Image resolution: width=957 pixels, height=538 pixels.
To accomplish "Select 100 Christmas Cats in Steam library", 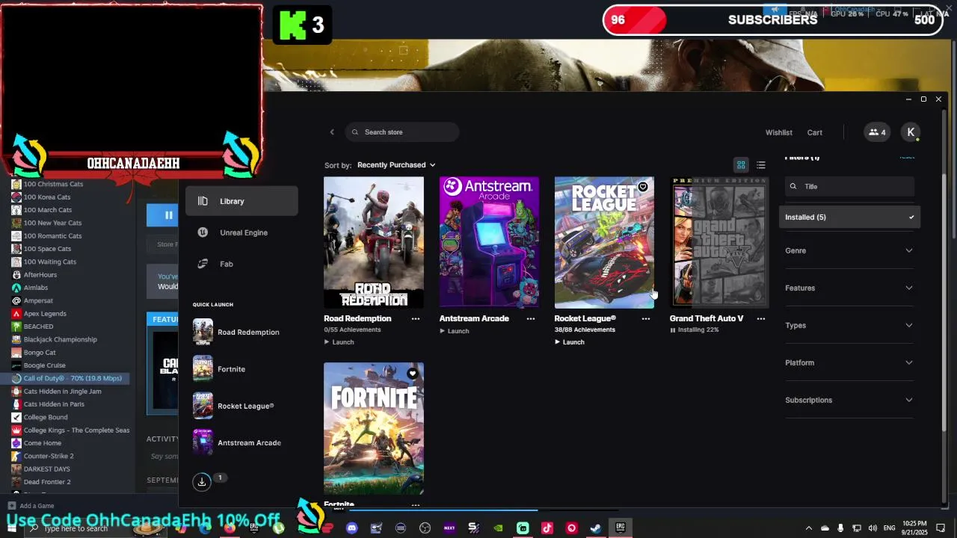I will click(x=53, y=184).
